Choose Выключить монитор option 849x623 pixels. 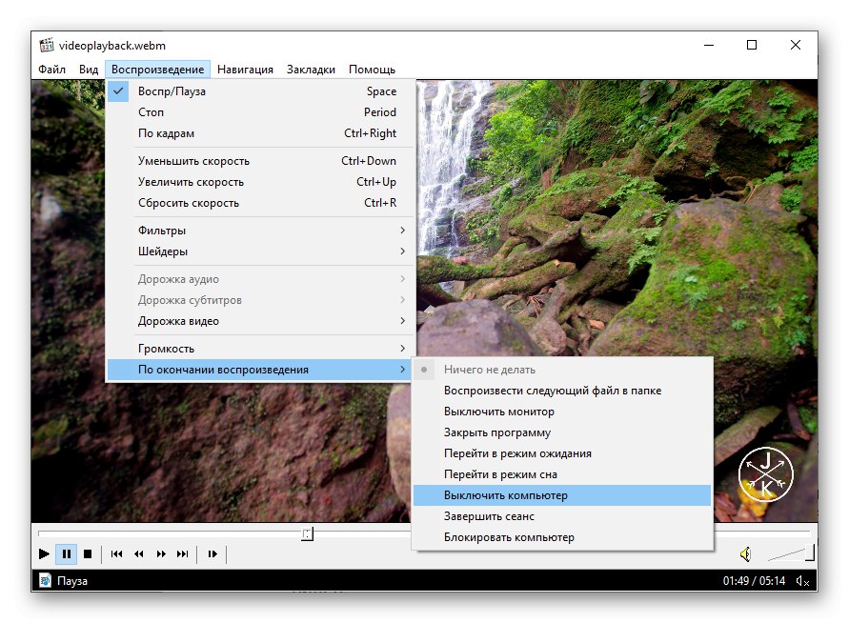(562, 412)
